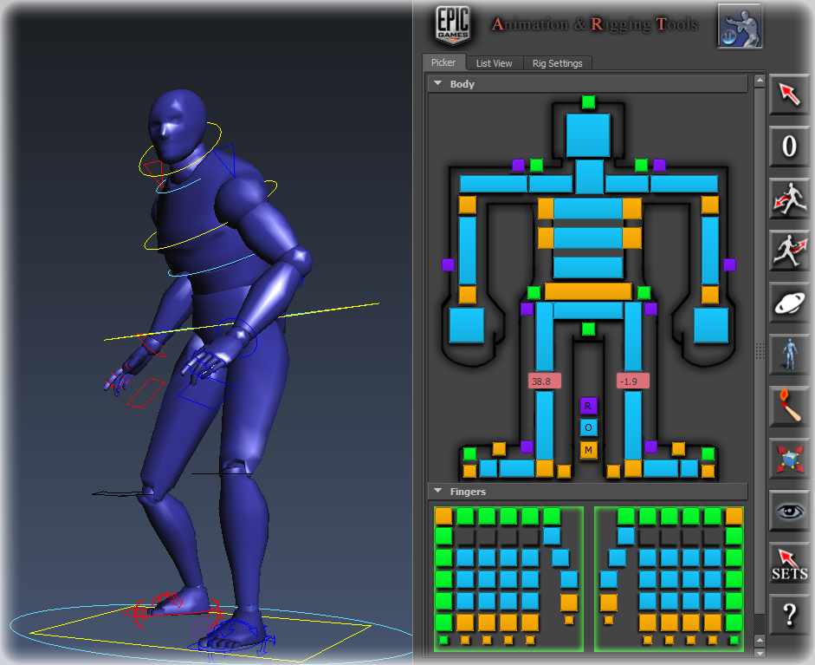Select the green control between the legs
The height and width of the screenshot is (665, 815).
(x=588, y=329)
